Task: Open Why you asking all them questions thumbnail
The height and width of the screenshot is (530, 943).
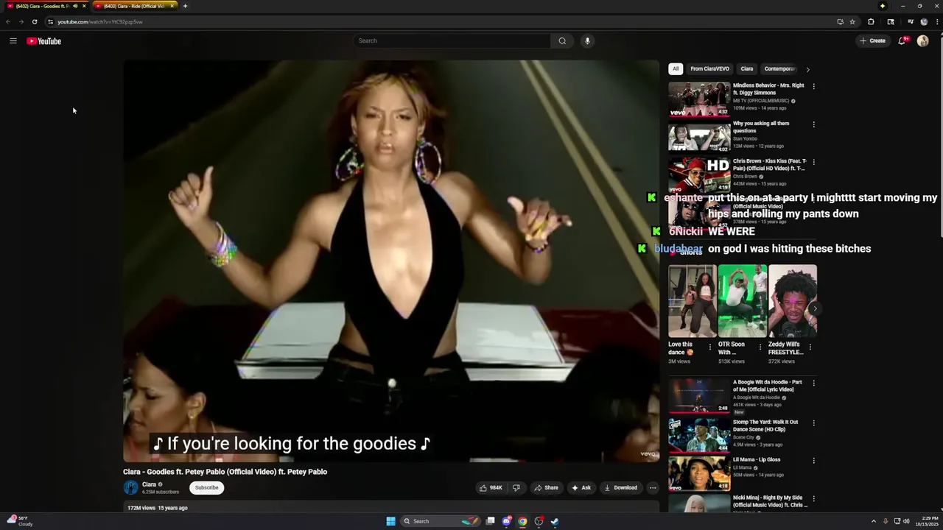Action: click(699, 137)
